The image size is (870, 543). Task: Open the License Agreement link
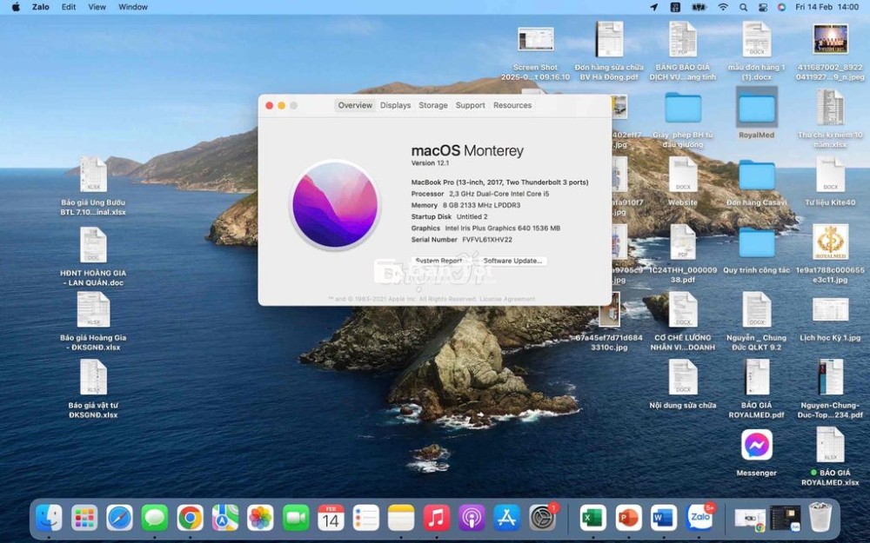click(x=508, y=299)
